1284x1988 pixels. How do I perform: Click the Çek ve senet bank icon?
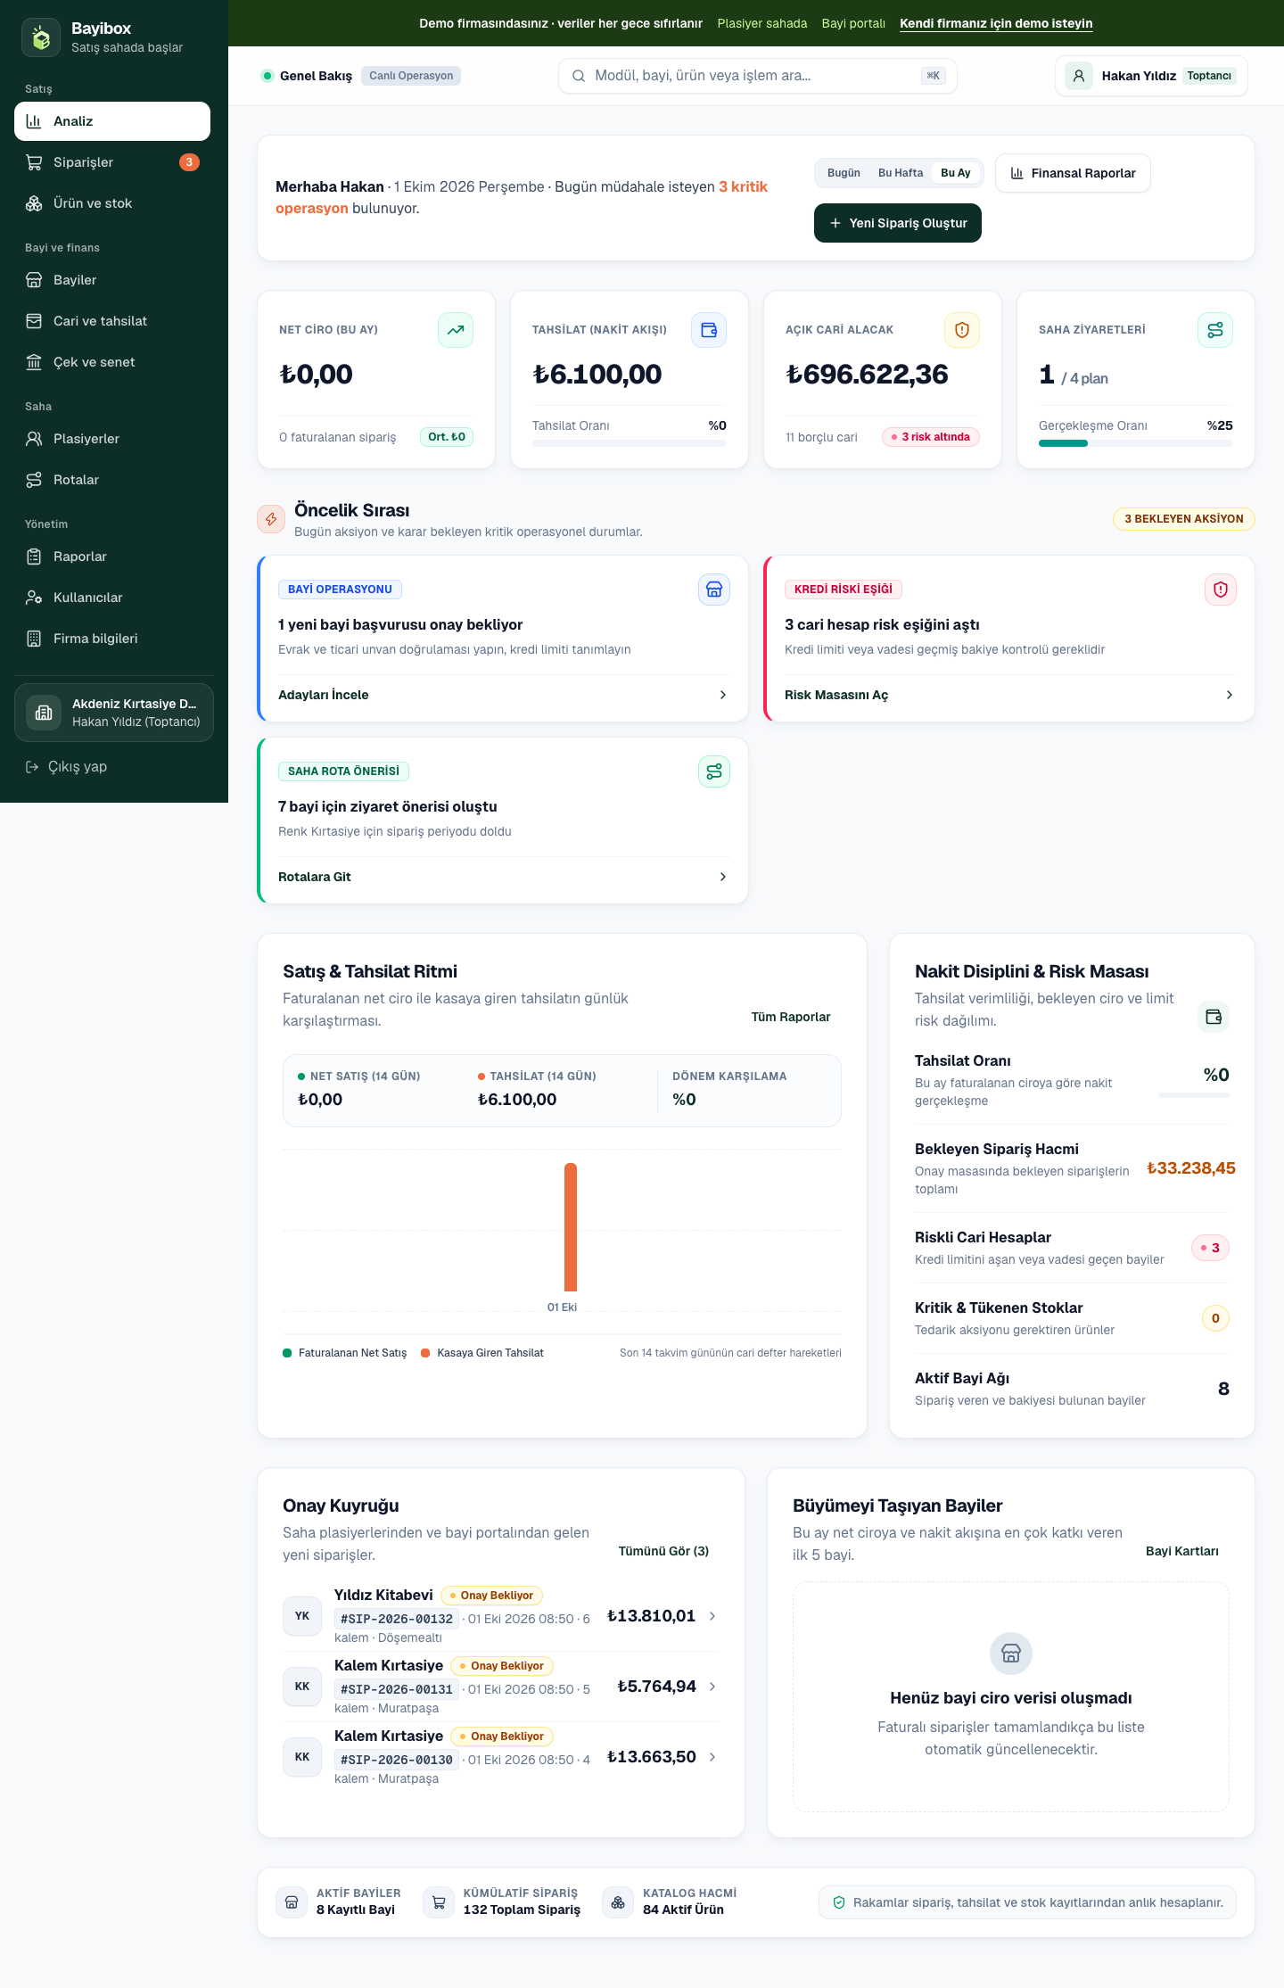(x=34, y=362)
